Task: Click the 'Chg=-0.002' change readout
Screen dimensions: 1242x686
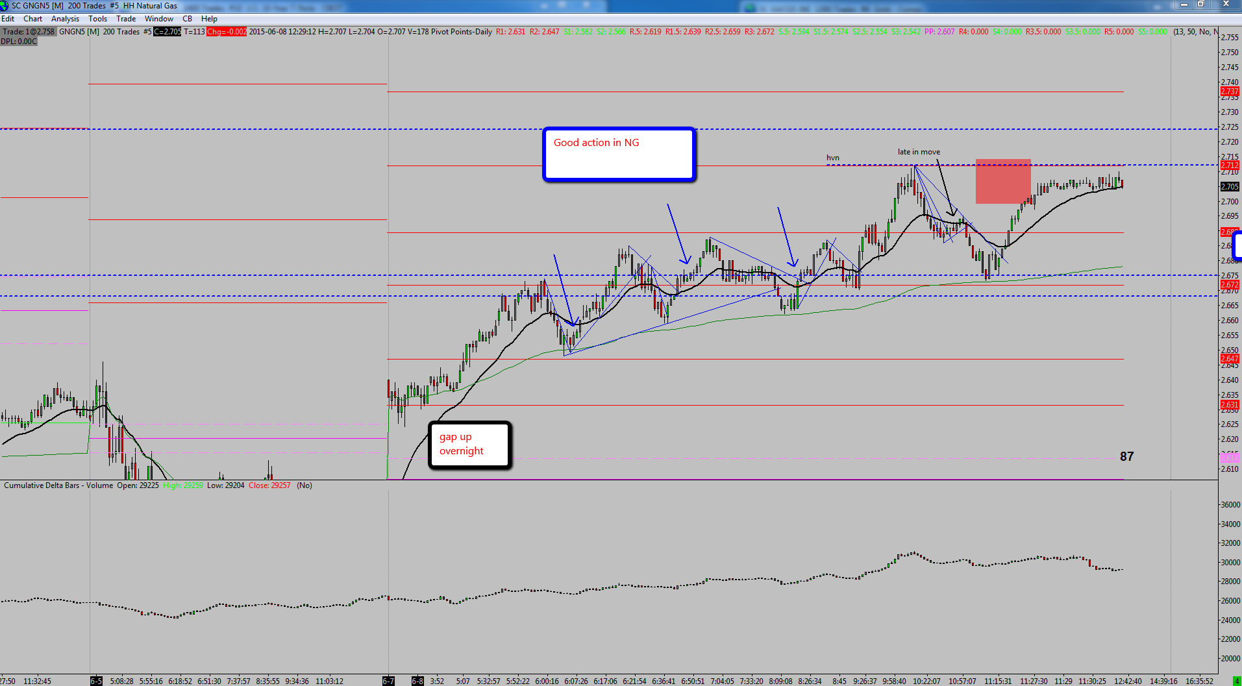Action: [227, 32]
